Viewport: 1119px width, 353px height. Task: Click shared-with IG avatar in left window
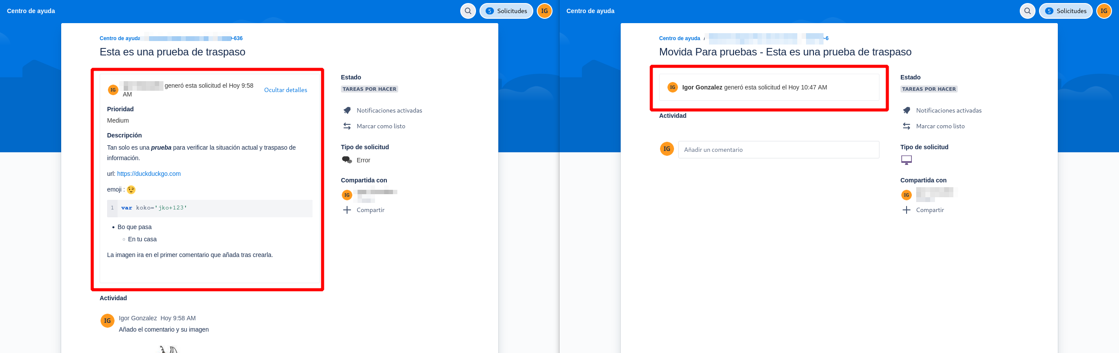[347, 195]
